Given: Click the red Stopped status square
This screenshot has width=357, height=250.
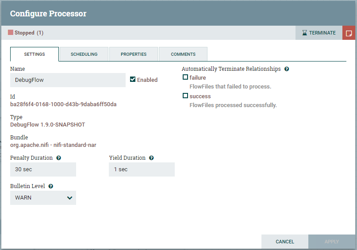Looking at the screenshot, I should [x=11, y=32].
